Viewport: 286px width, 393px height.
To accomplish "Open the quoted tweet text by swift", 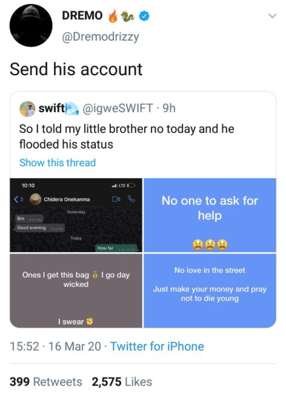I will coord(127,136).
